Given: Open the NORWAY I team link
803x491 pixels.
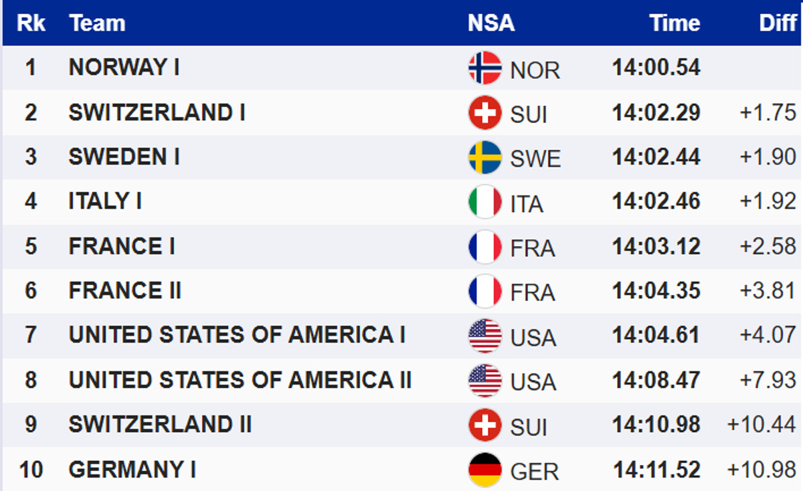Looking at the screenshot, I should tap(124, 68).
